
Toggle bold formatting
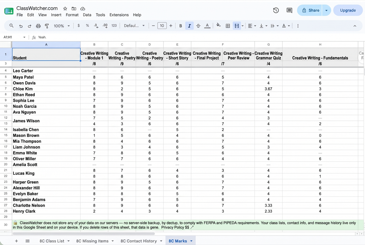[x=180, y=26]
